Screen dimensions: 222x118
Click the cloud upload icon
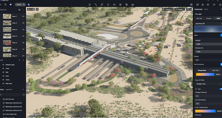[x=203, y=5]
